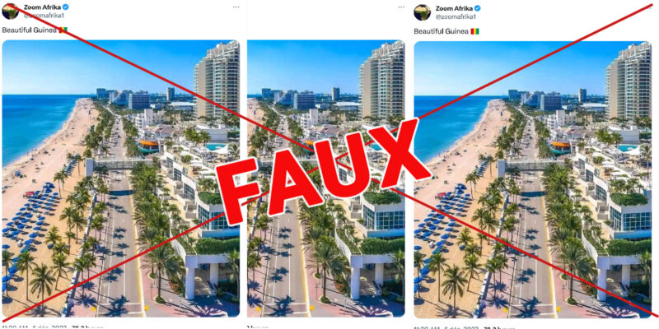Viewport: 659px width, 329px height.
Task: Click the verified badge in the right tweet
Action: coord(478,8)
